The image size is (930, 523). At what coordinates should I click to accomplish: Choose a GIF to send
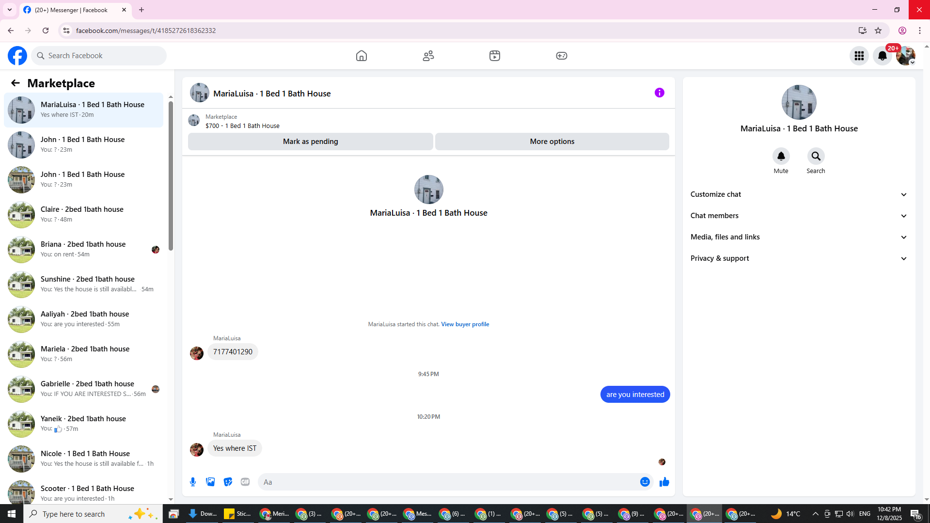click(245, 482)
